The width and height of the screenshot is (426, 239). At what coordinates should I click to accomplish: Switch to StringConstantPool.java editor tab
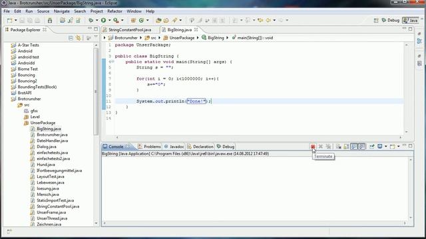[x=129, y=29]
